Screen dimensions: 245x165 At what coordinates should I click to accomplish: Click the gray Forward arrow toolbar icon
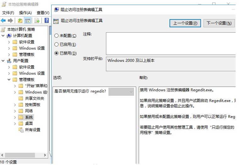click(x=10, y=21)
